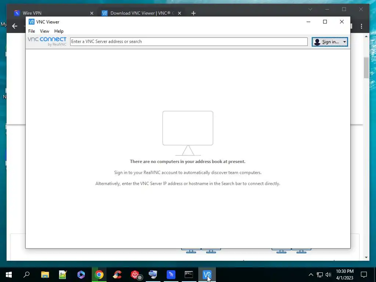This screenshot has width=376, height=282.
Task: Open the Help menu in VNC Viewer
Action: 59,31
